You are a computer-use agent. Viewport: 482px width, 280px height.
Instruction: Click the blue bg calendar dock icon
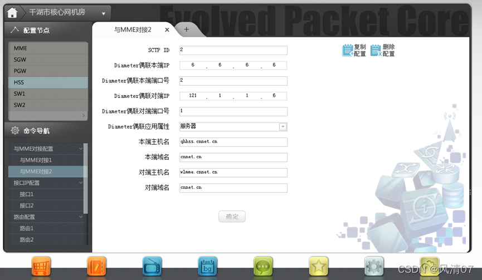pos(207,266)
